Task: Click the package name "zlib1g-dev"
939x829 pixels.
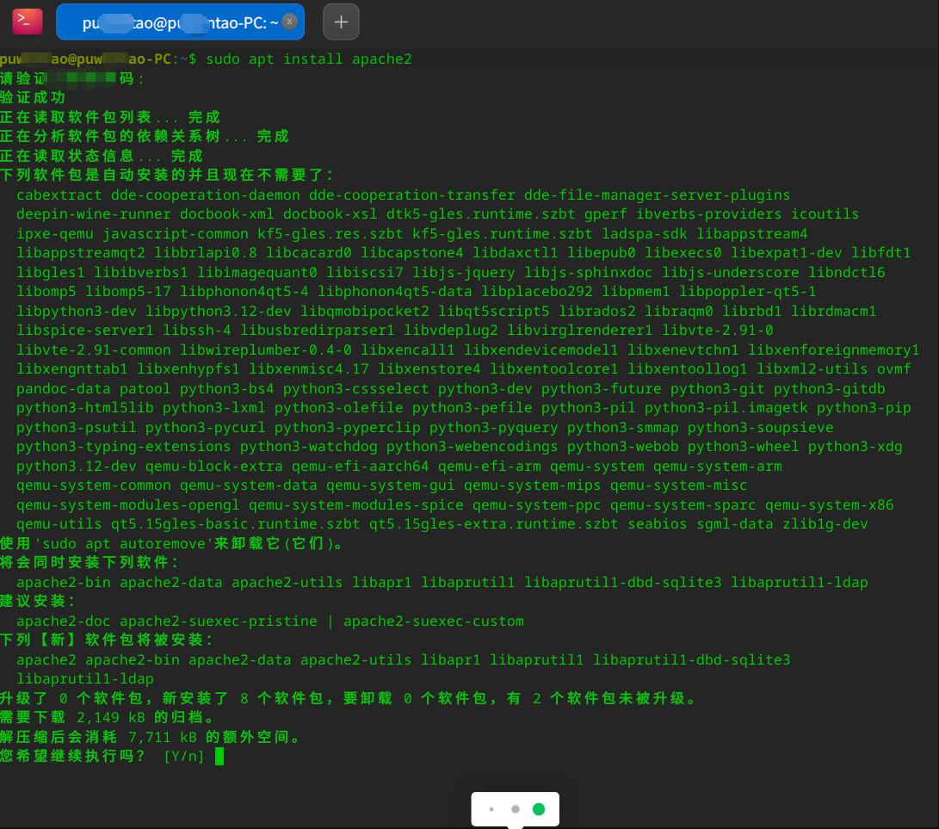Action: [x=825, y=524]
